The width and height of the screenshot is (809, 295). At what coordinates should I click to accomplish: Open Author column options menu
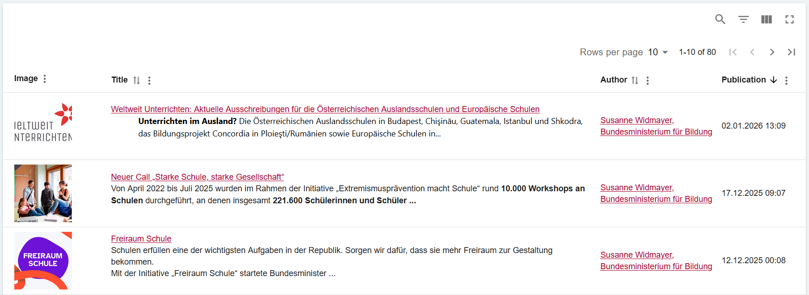tap(648, 81)
